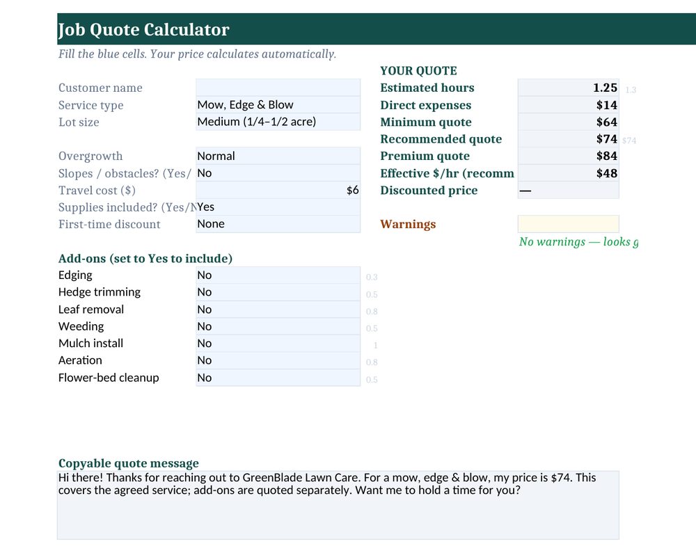Select the Minimum quote value $64
The image size is (696, 553).
coord(568,122)
